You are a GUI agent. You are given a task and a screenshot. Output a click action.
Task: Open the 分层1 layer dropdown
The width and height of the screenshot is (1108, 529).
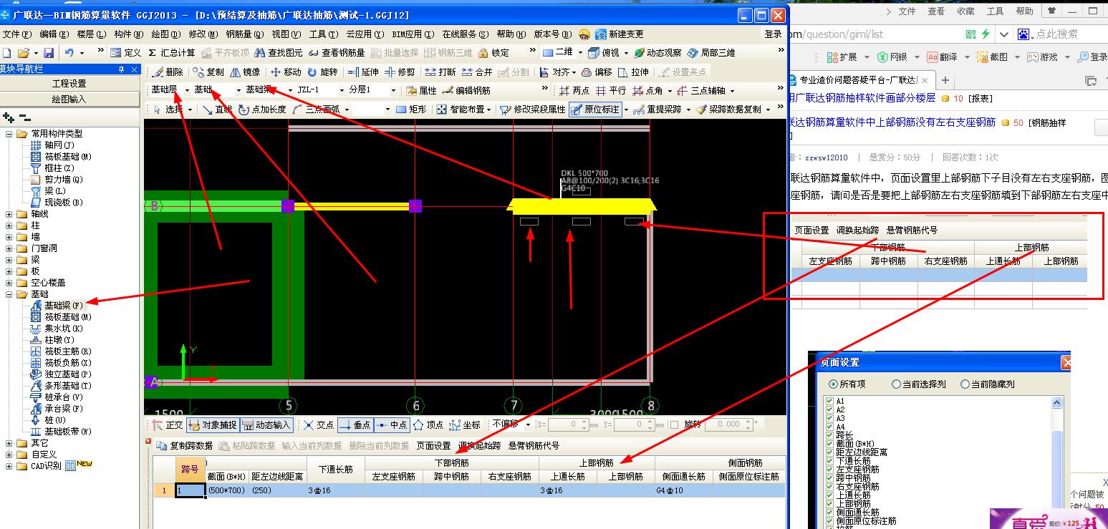[x=392, y=91]
